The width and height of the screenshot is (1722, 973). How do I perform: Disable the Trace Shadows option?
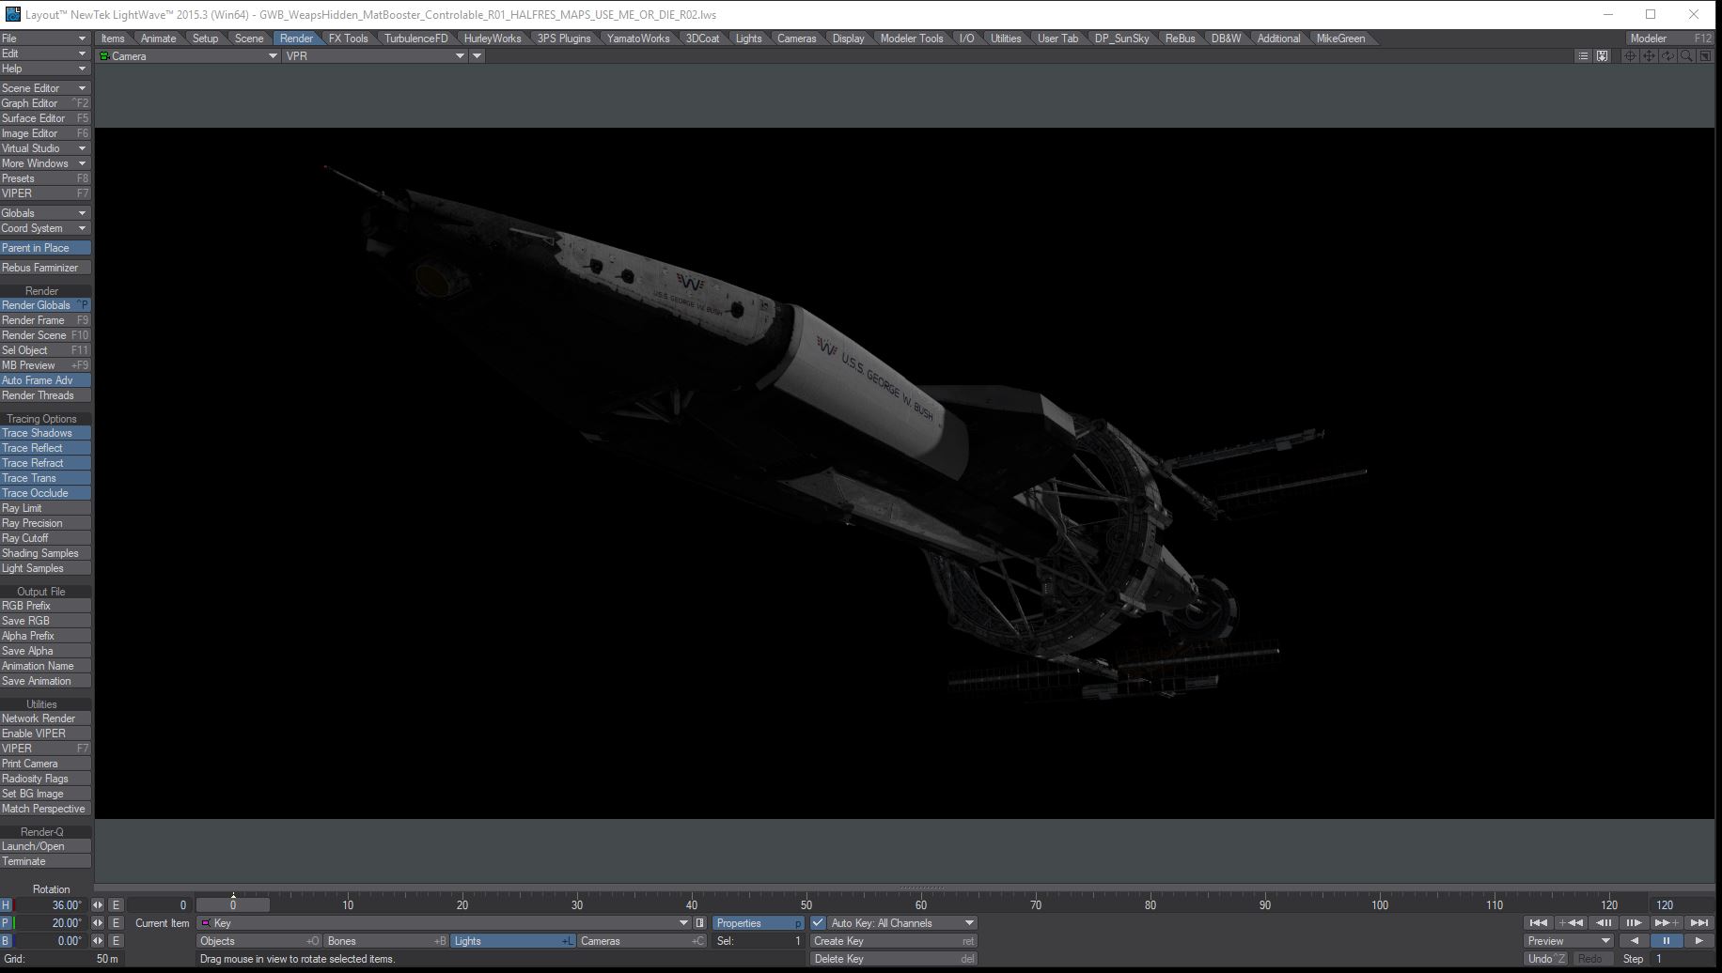tap(45, 433)
